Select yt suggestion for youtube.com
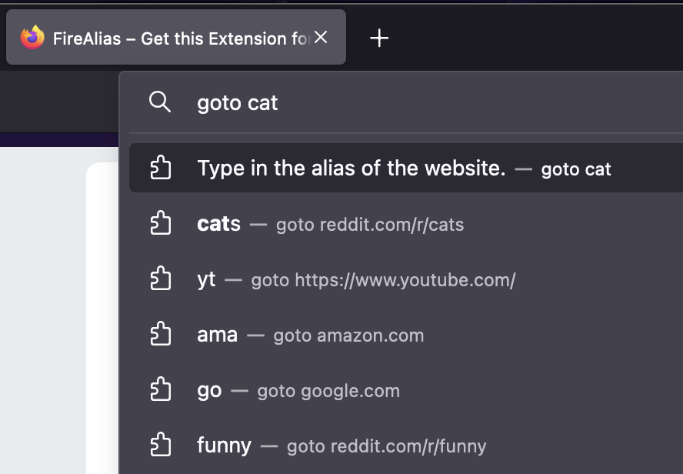683x474 pixels. 406,279
